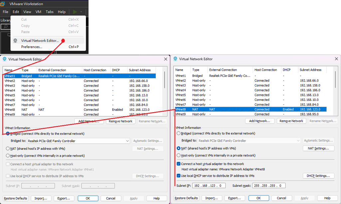Uncheck Use local DHCP service in right window
The width and height of the screenshot is (341, 204).
point(178,176)
